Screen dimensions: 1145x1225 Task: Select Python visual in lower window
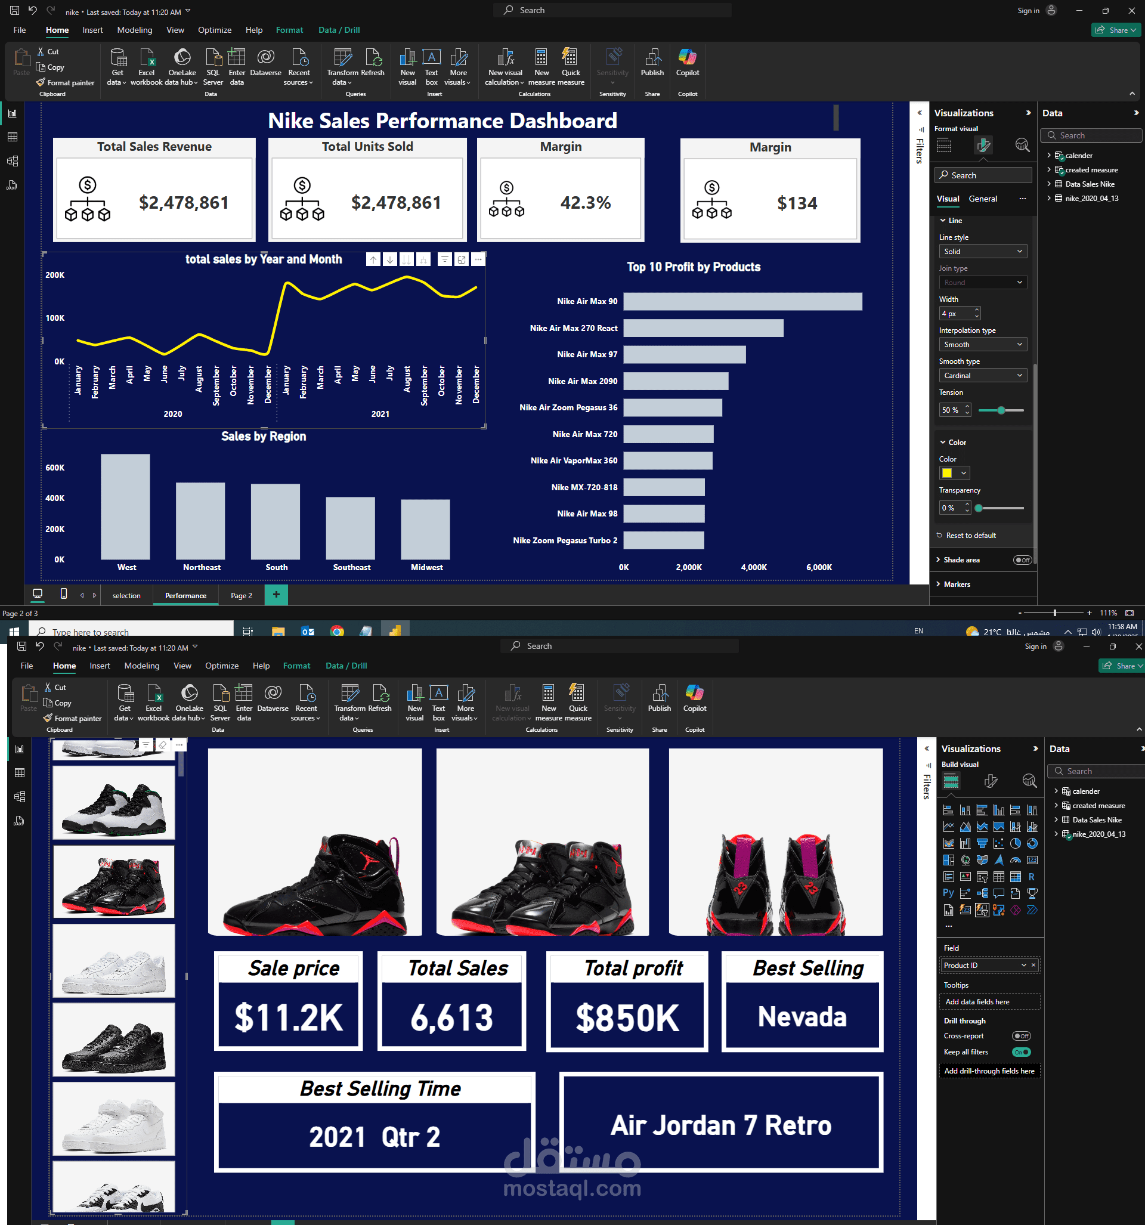(948, 893)
